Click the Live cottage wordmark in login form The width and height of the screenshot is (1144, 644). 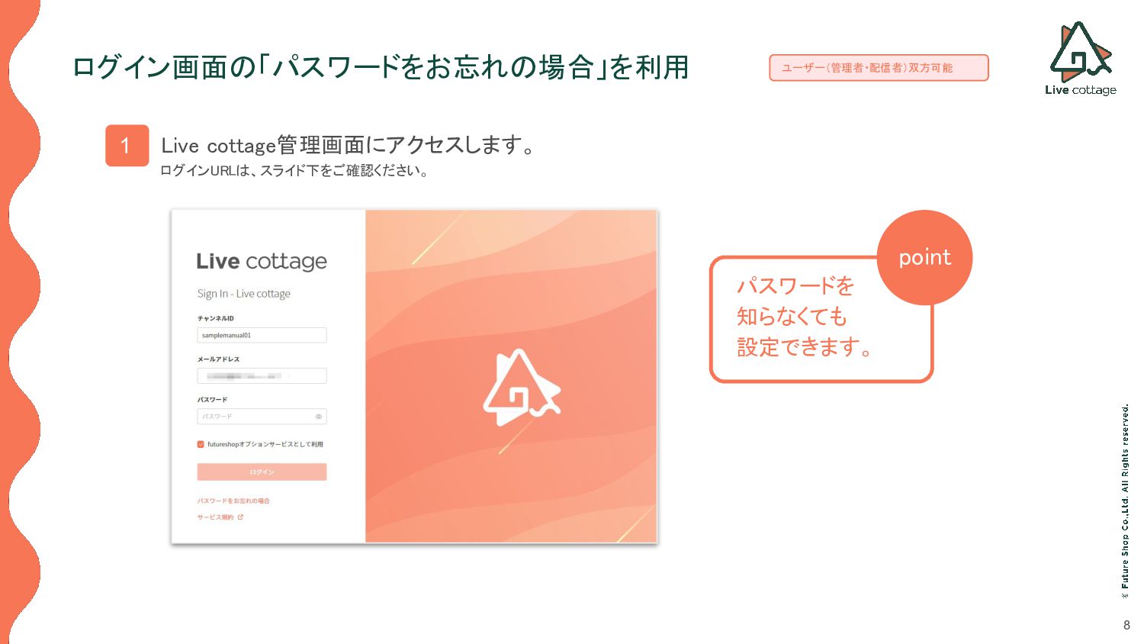(262, 262)
